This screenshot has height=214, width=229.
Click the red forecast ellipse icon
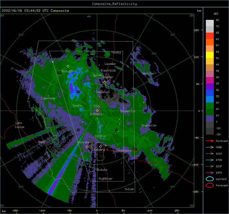coord(210,185)
